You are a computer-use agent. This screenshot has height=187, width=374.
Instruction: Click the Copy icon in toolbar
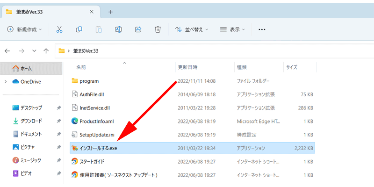coord(79,29)
